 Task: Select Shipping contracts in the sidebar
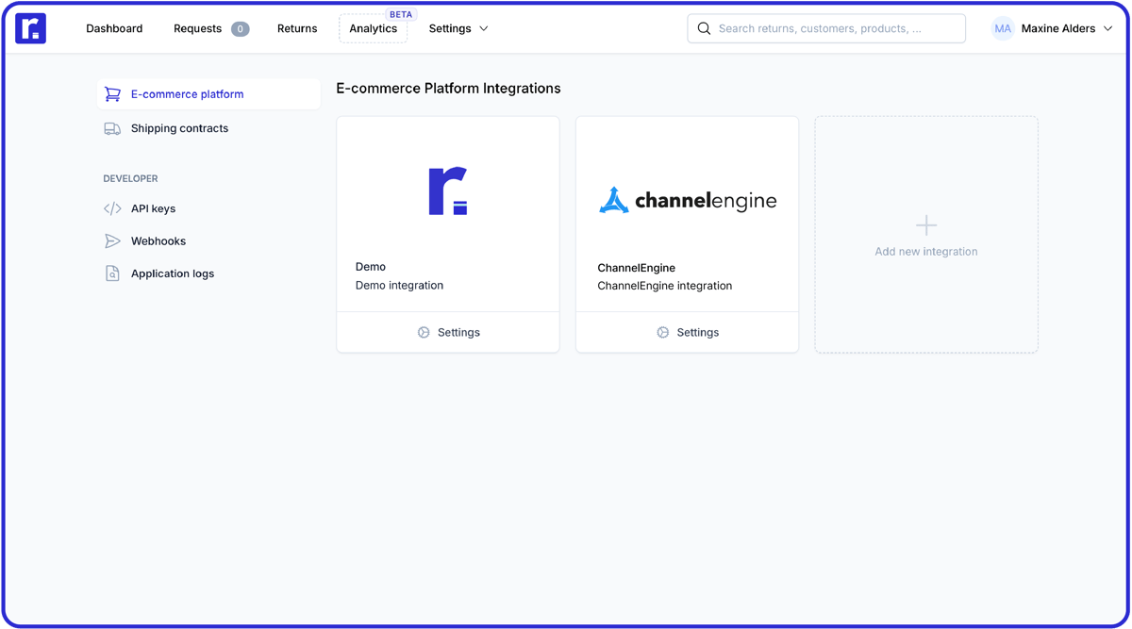pos(177,128)
